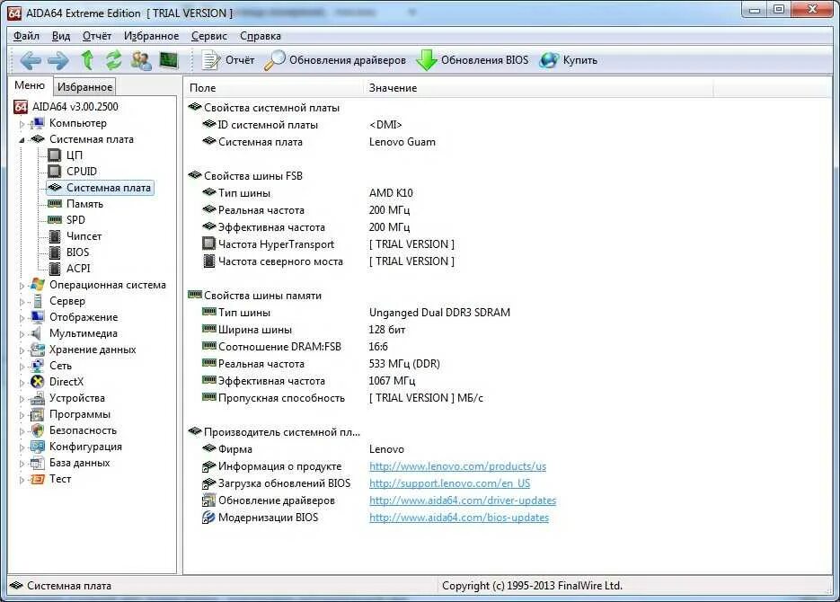Screen dimensions: 840x602
Task: Click the Отображение display icon
Action: click(38, 317)
